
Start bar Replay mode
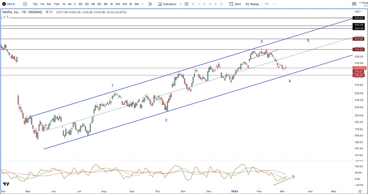252,4
